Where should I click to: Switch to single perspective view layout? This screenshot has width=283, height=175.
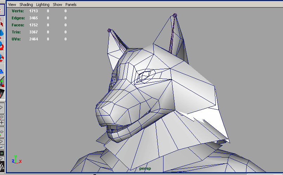click(2, 108)
